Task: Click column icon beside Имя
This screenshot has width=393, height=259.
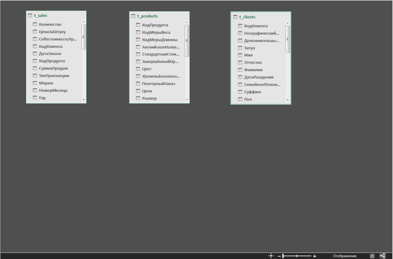Action: coord(240,55)
